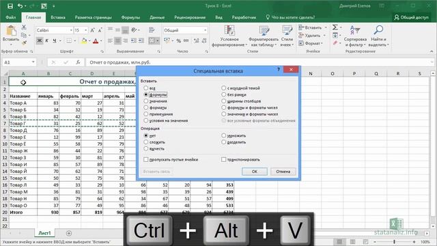This screenshot has height=246, width=437.
Task: Switch to the 'Формулы' ribbon tab
Action: click(130, 17)
